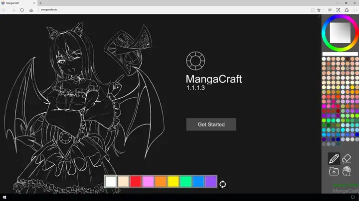This screenshot has height=201, width=359.
Task: Pick the purple swatch in bottom palette
Action: (210, 182)
